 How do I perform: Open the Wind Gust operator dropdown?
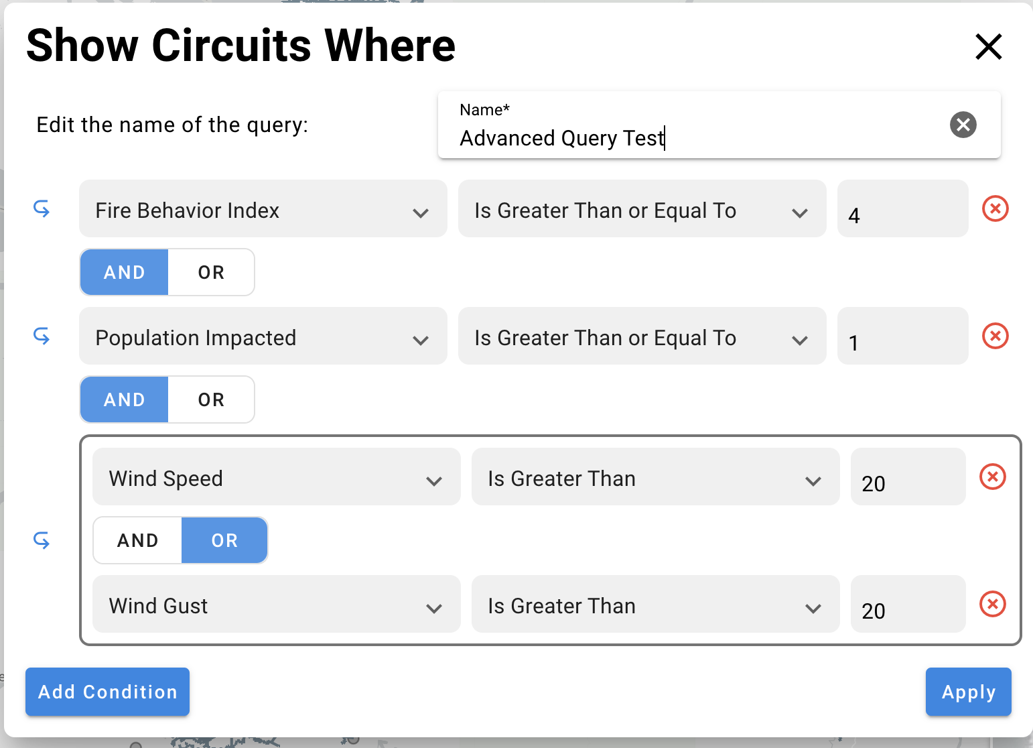coord(655,604)
